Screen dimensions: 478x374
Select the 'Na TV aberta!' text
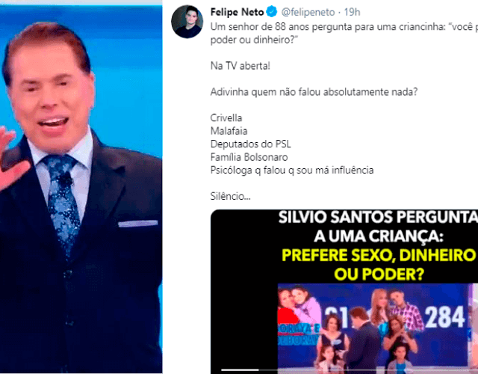click(x=240, y=66)
